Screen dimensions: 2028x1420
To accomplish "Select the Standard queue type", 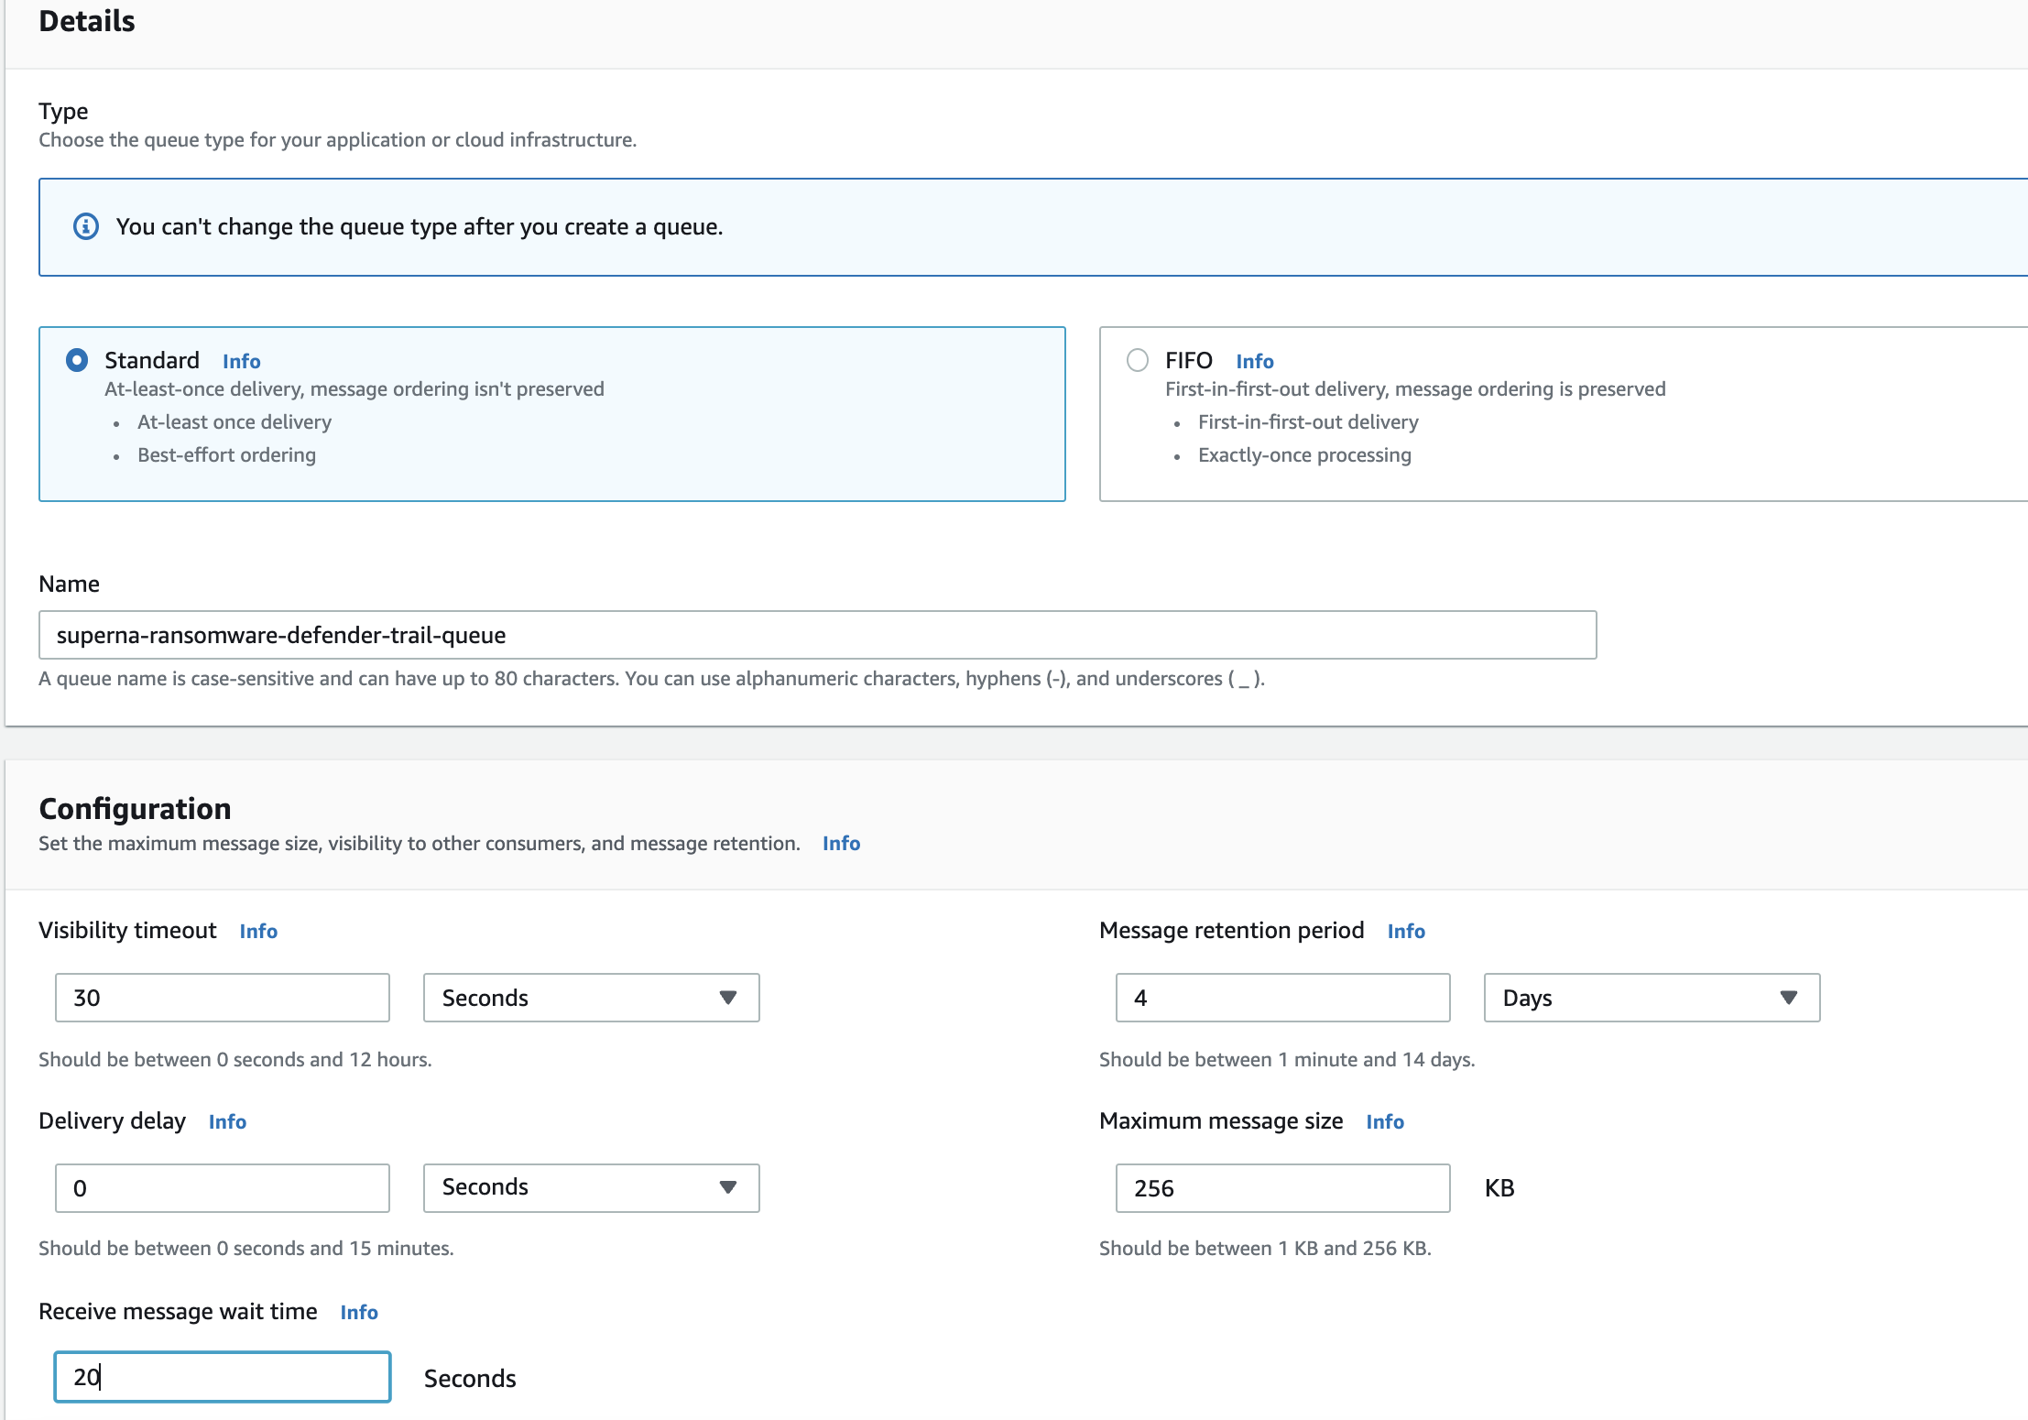I will (x=77, y=359).
